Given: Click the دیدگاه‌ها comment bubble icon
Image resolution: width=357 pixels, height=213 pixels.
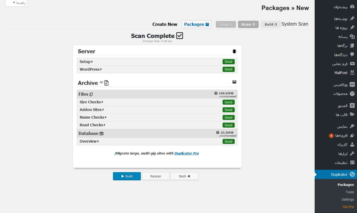Looking at the screenshot, I should pos(352,55).
